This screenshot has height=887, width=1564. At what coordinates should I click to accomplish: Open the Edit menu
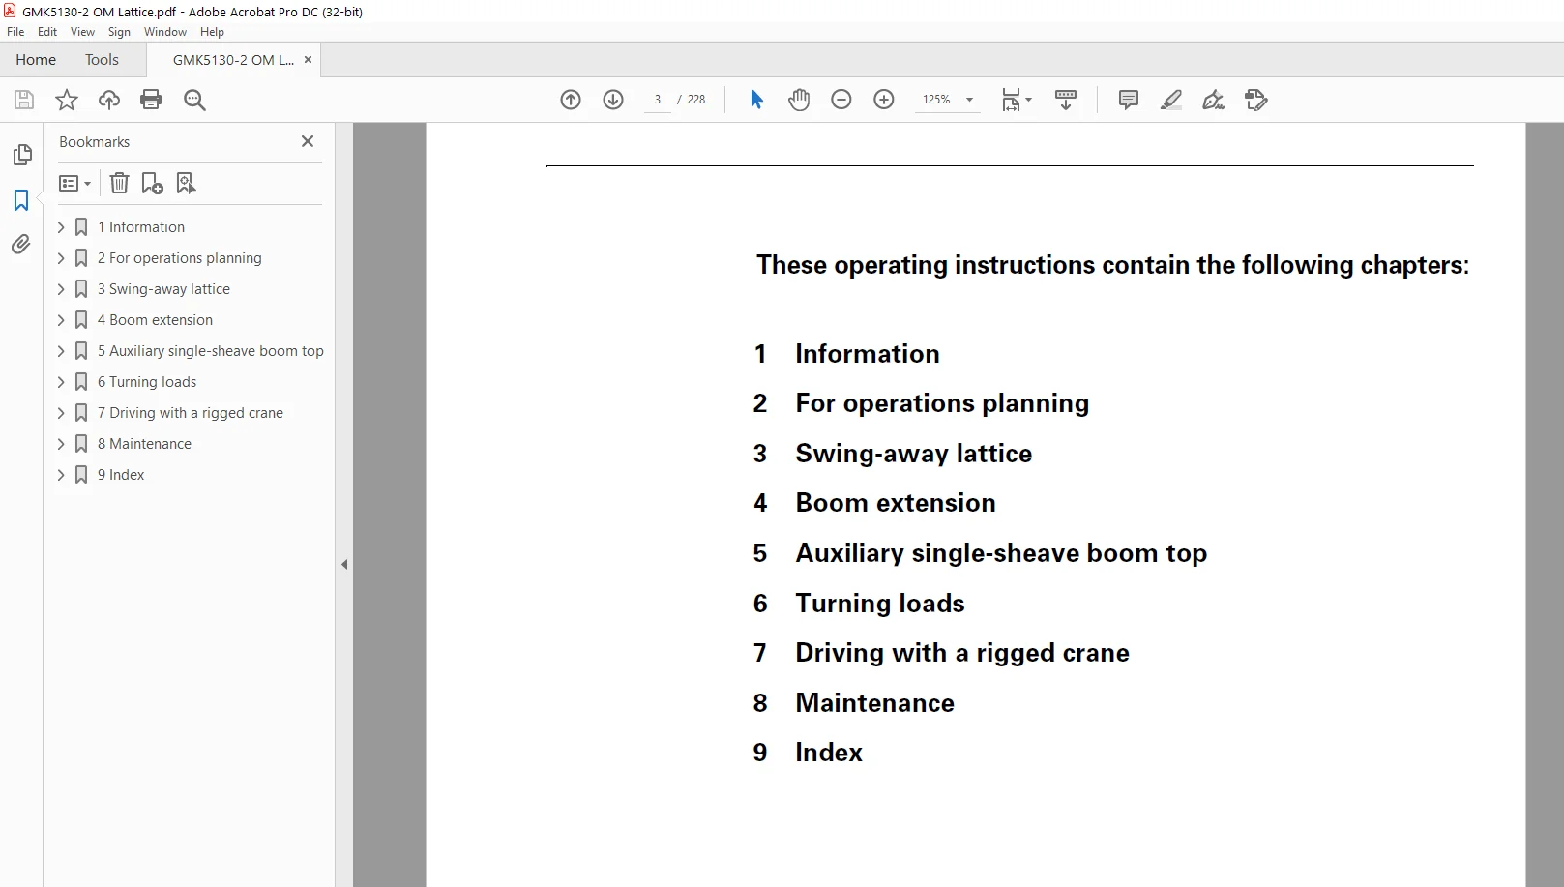[x=47, y=32]
